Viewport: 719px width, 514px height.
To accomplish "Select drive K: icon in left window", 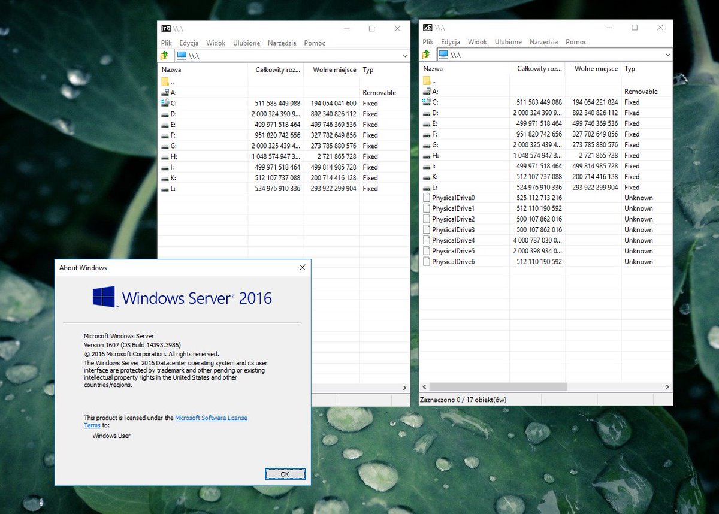I will tap(165, 178).
